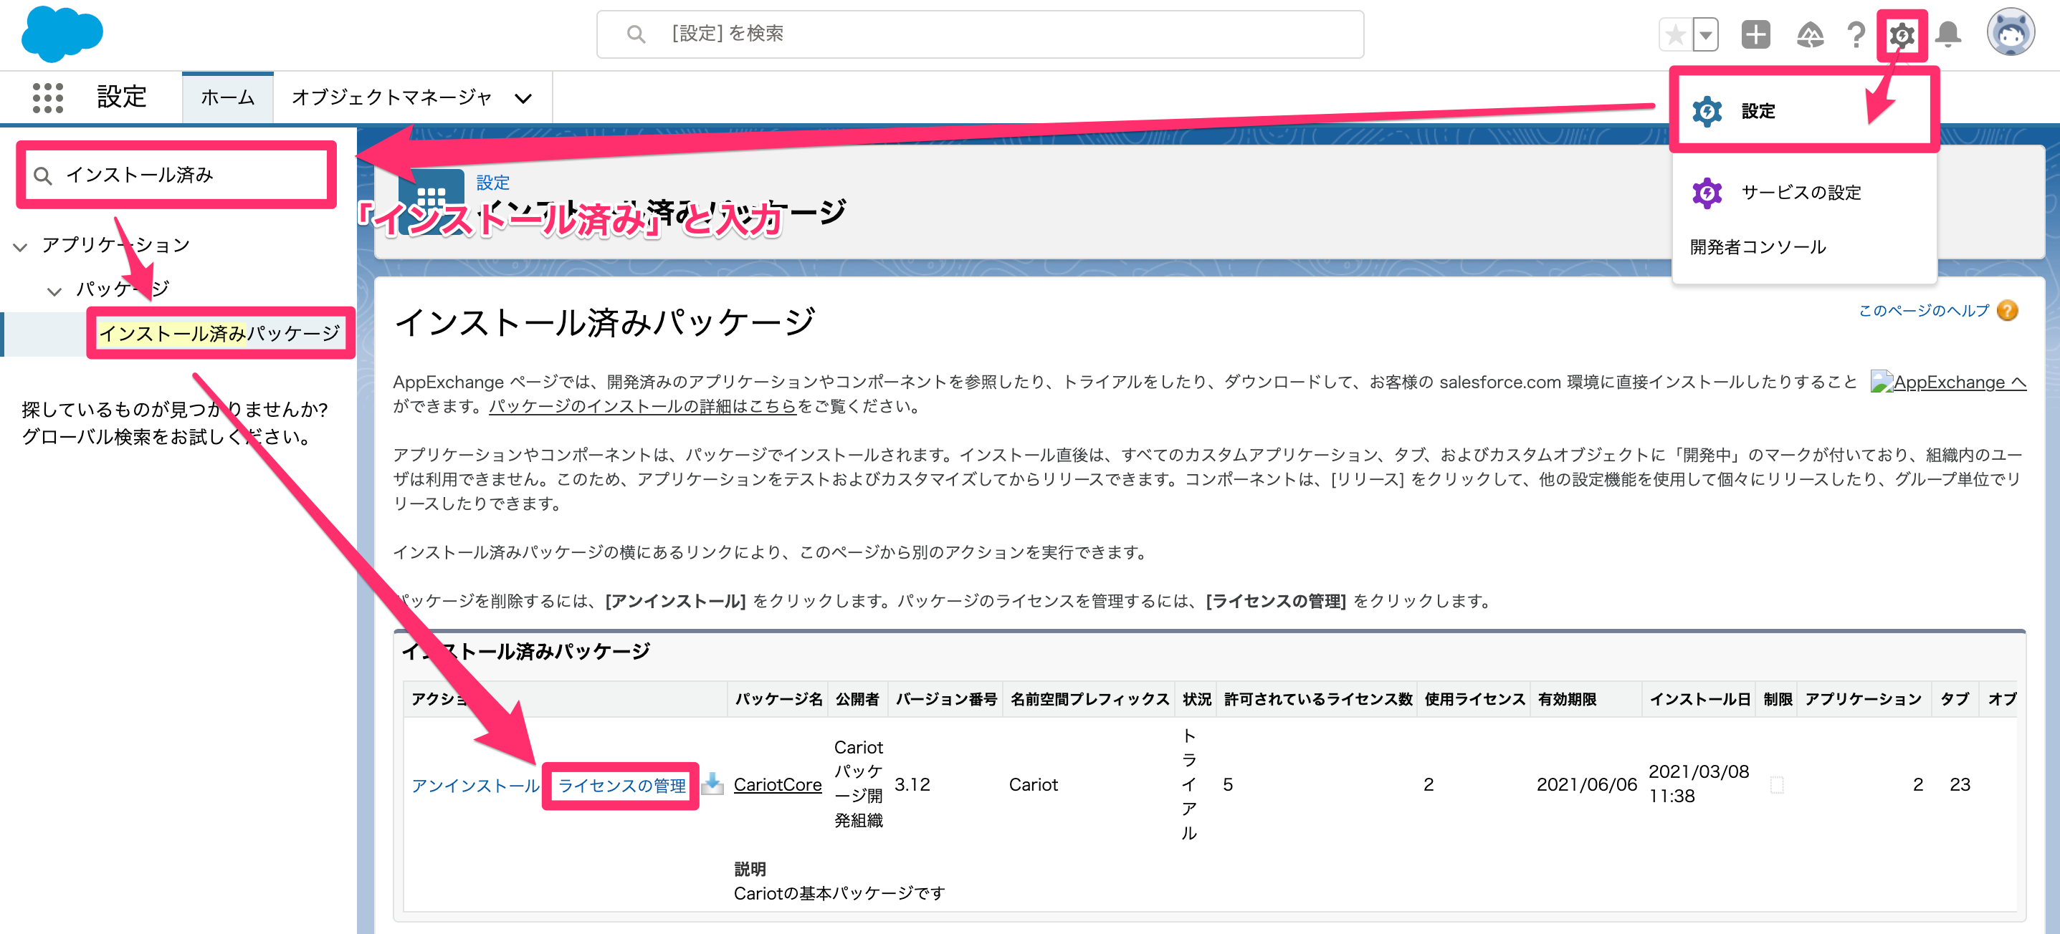The height and width of the screenshot is (934, 2060).
Task: Click the Cariotの基本パッケージです description text
Action: pos(839,893)
